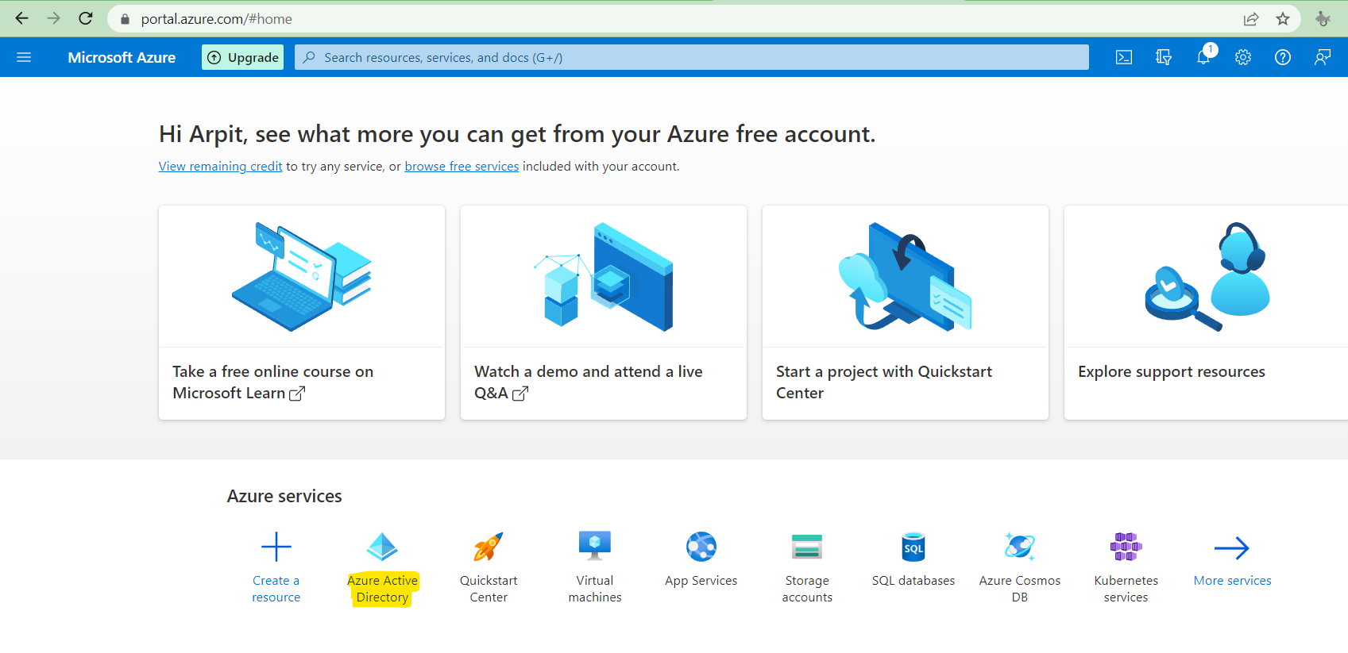Open the Microsoft Learn free course card
The width and height of the screenshot is (1348, 653).
click(302, 312)
